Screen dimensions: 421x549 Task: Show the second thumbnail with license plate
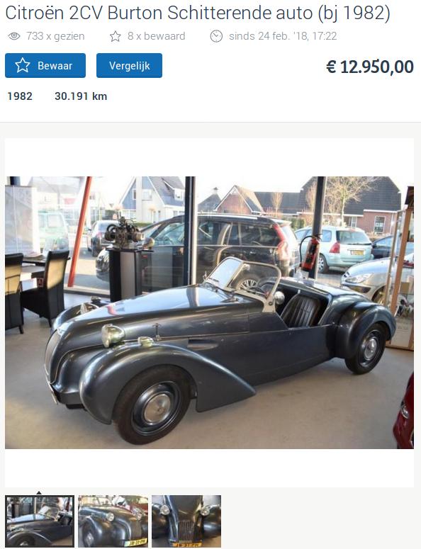pyautogui.click(x=113, y=521)
